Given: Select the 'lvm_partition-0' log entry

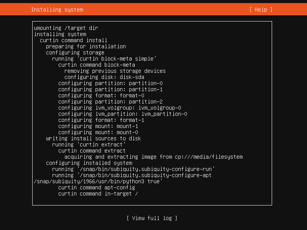Looking at the screenshot, I should pos(123,114).
